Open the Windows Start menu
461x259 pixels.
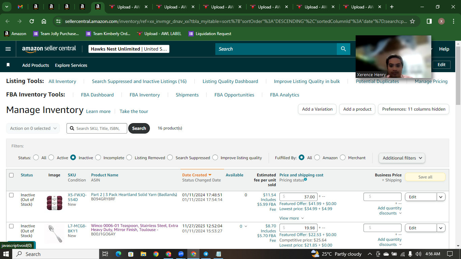pos(6,254)
